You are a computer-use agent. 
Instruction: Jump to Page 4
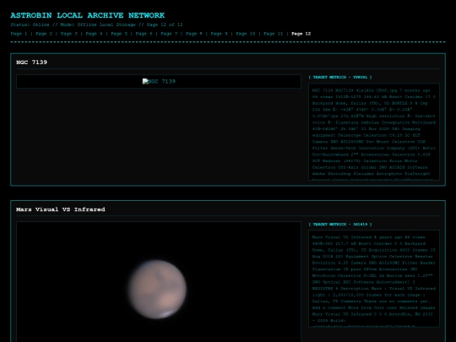point(94,34)
